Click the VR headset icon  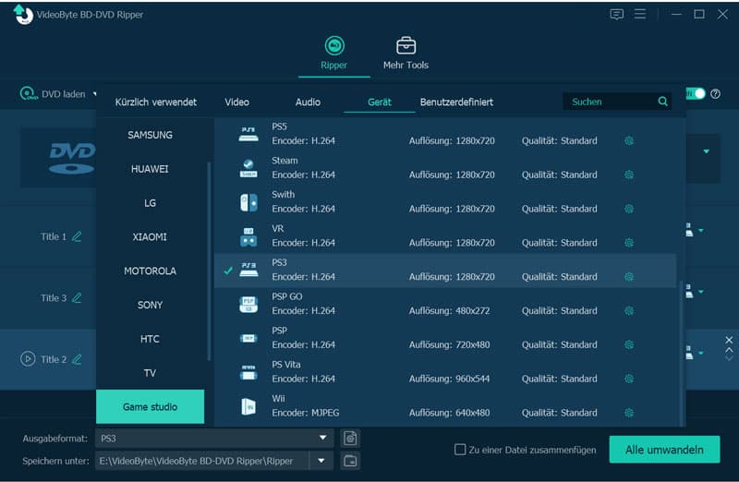(x=248, y=236)
